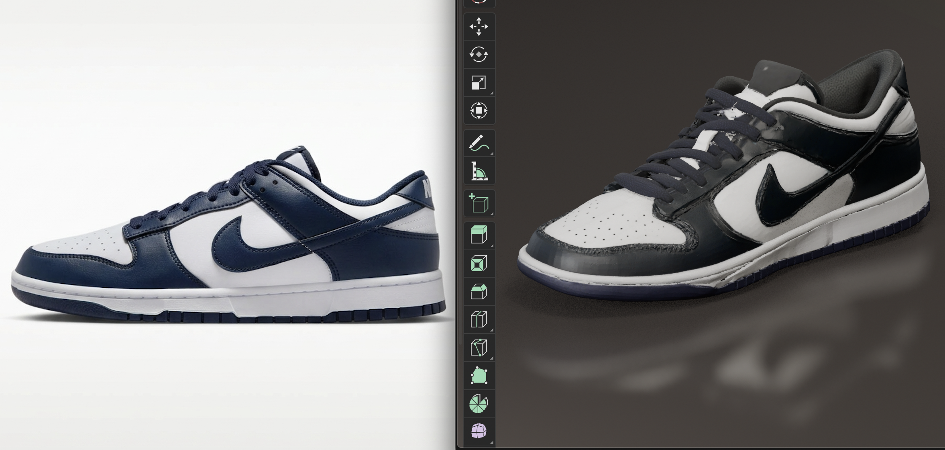Select the Smooth vertices tool
The image size is (945, 450).
[479, 432]
